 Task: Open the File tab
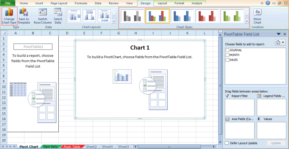point(8,3)
